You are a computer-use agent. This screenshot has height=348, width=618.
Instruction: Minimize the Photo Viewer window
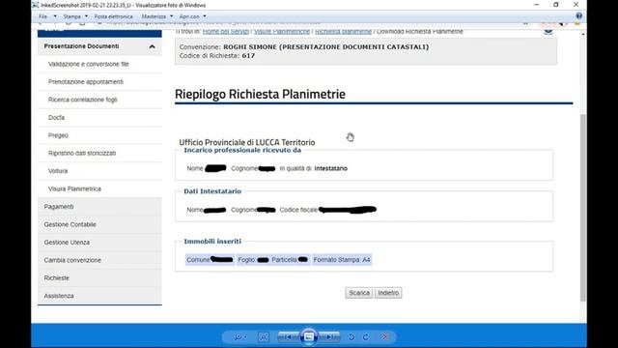point(537,5)
